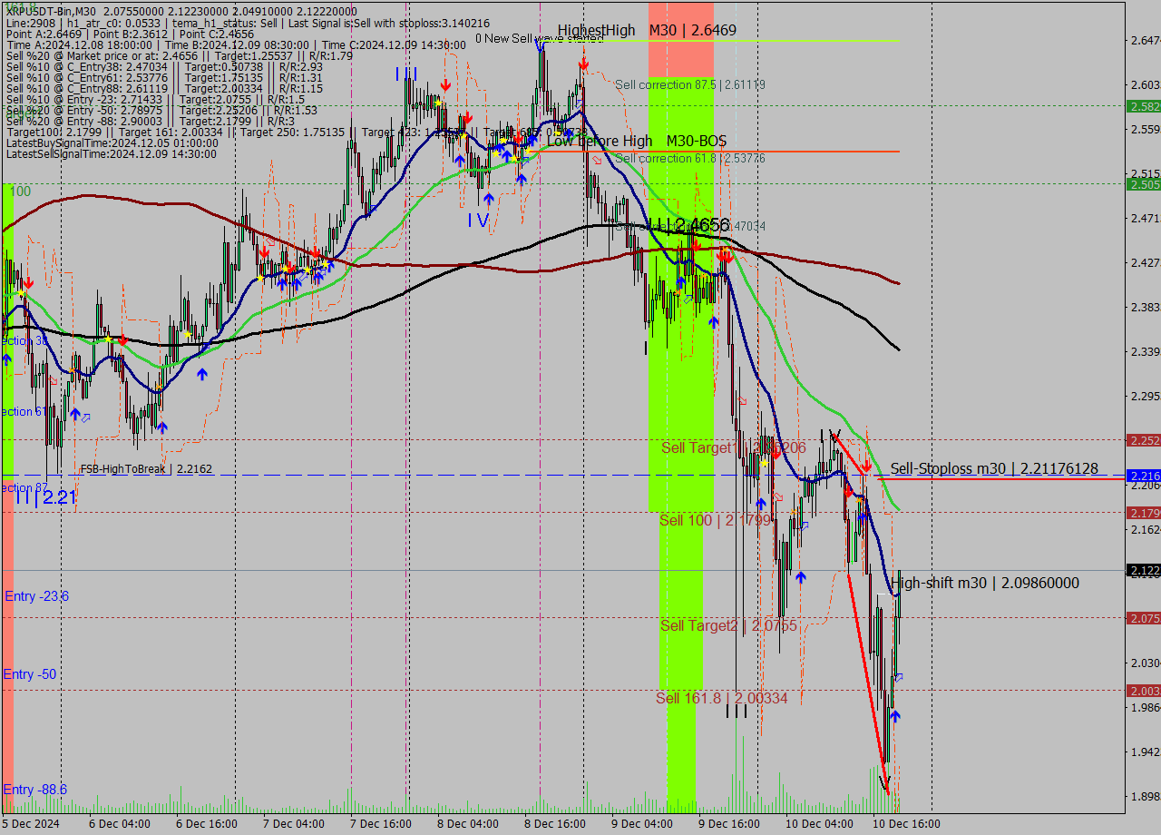1161x835 pixels.
Task: Click the 'Sell %10 @ C_Entry61' info line
Action: click(164, 78)
